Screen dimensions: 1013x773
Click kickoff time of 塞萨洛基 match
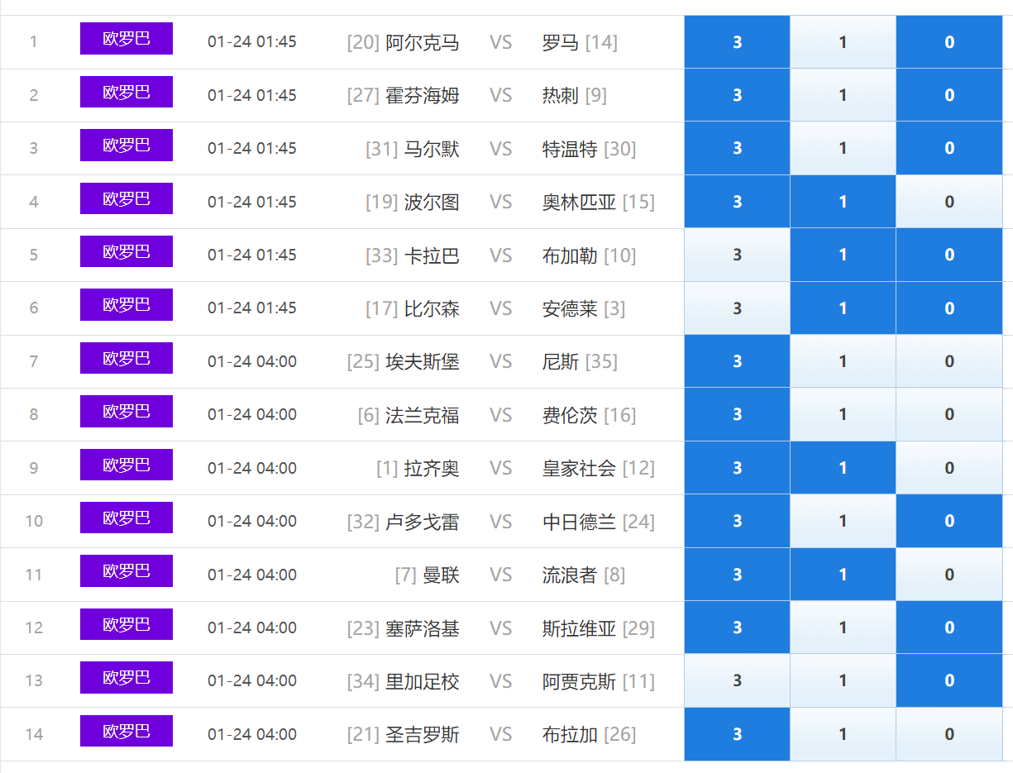252,628
